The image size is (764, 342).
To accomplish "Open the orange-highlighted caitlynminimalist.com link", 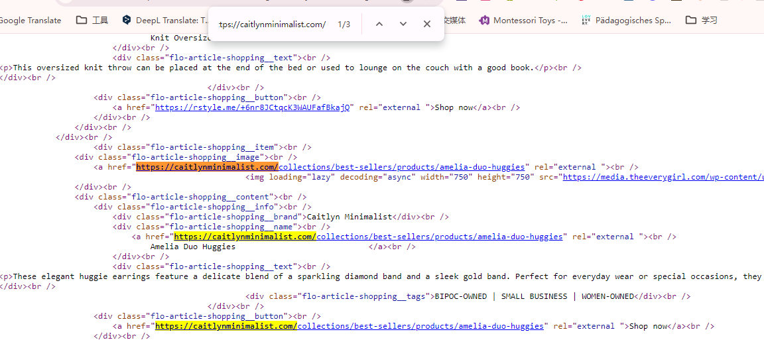I will (x=330, y=167).
